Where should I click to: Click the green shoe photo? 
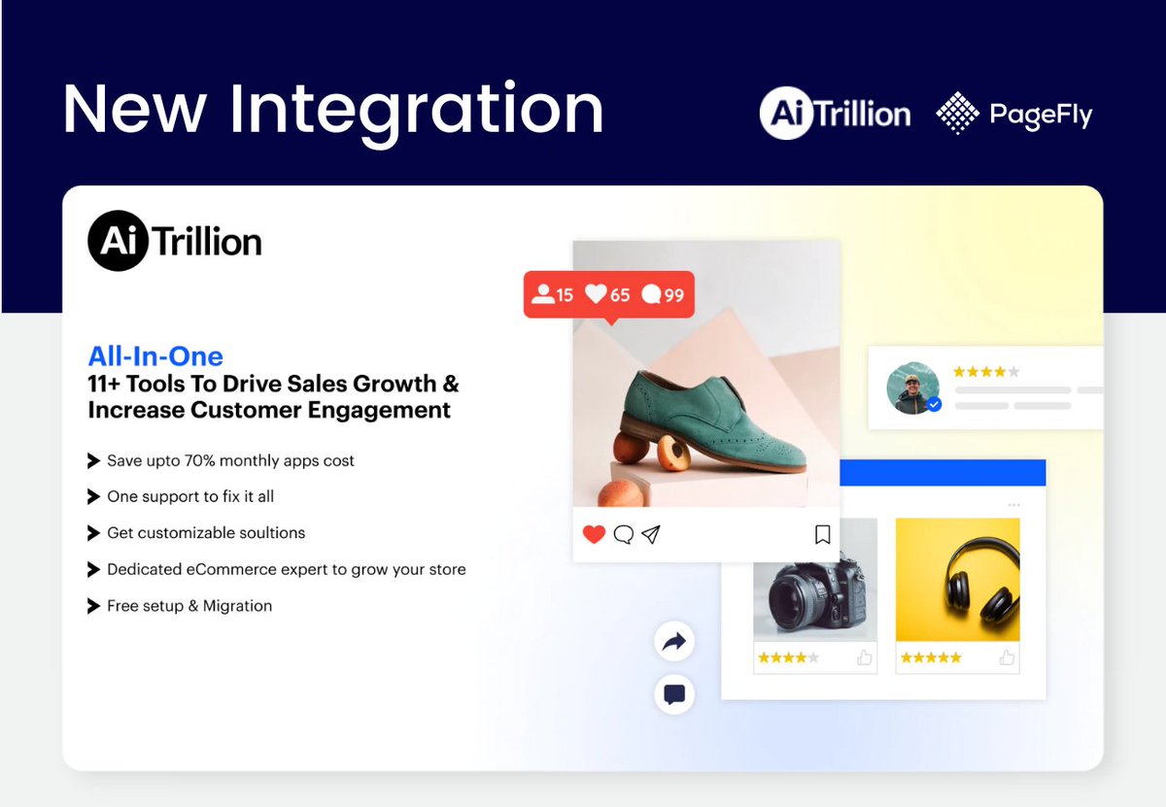[706, 374]
